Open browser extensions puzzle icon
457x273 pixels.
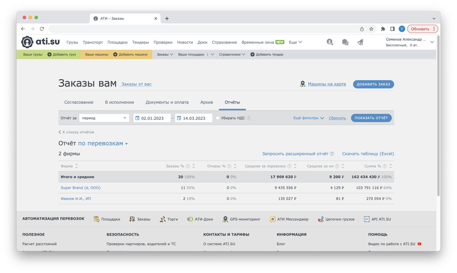coord(383,29)
